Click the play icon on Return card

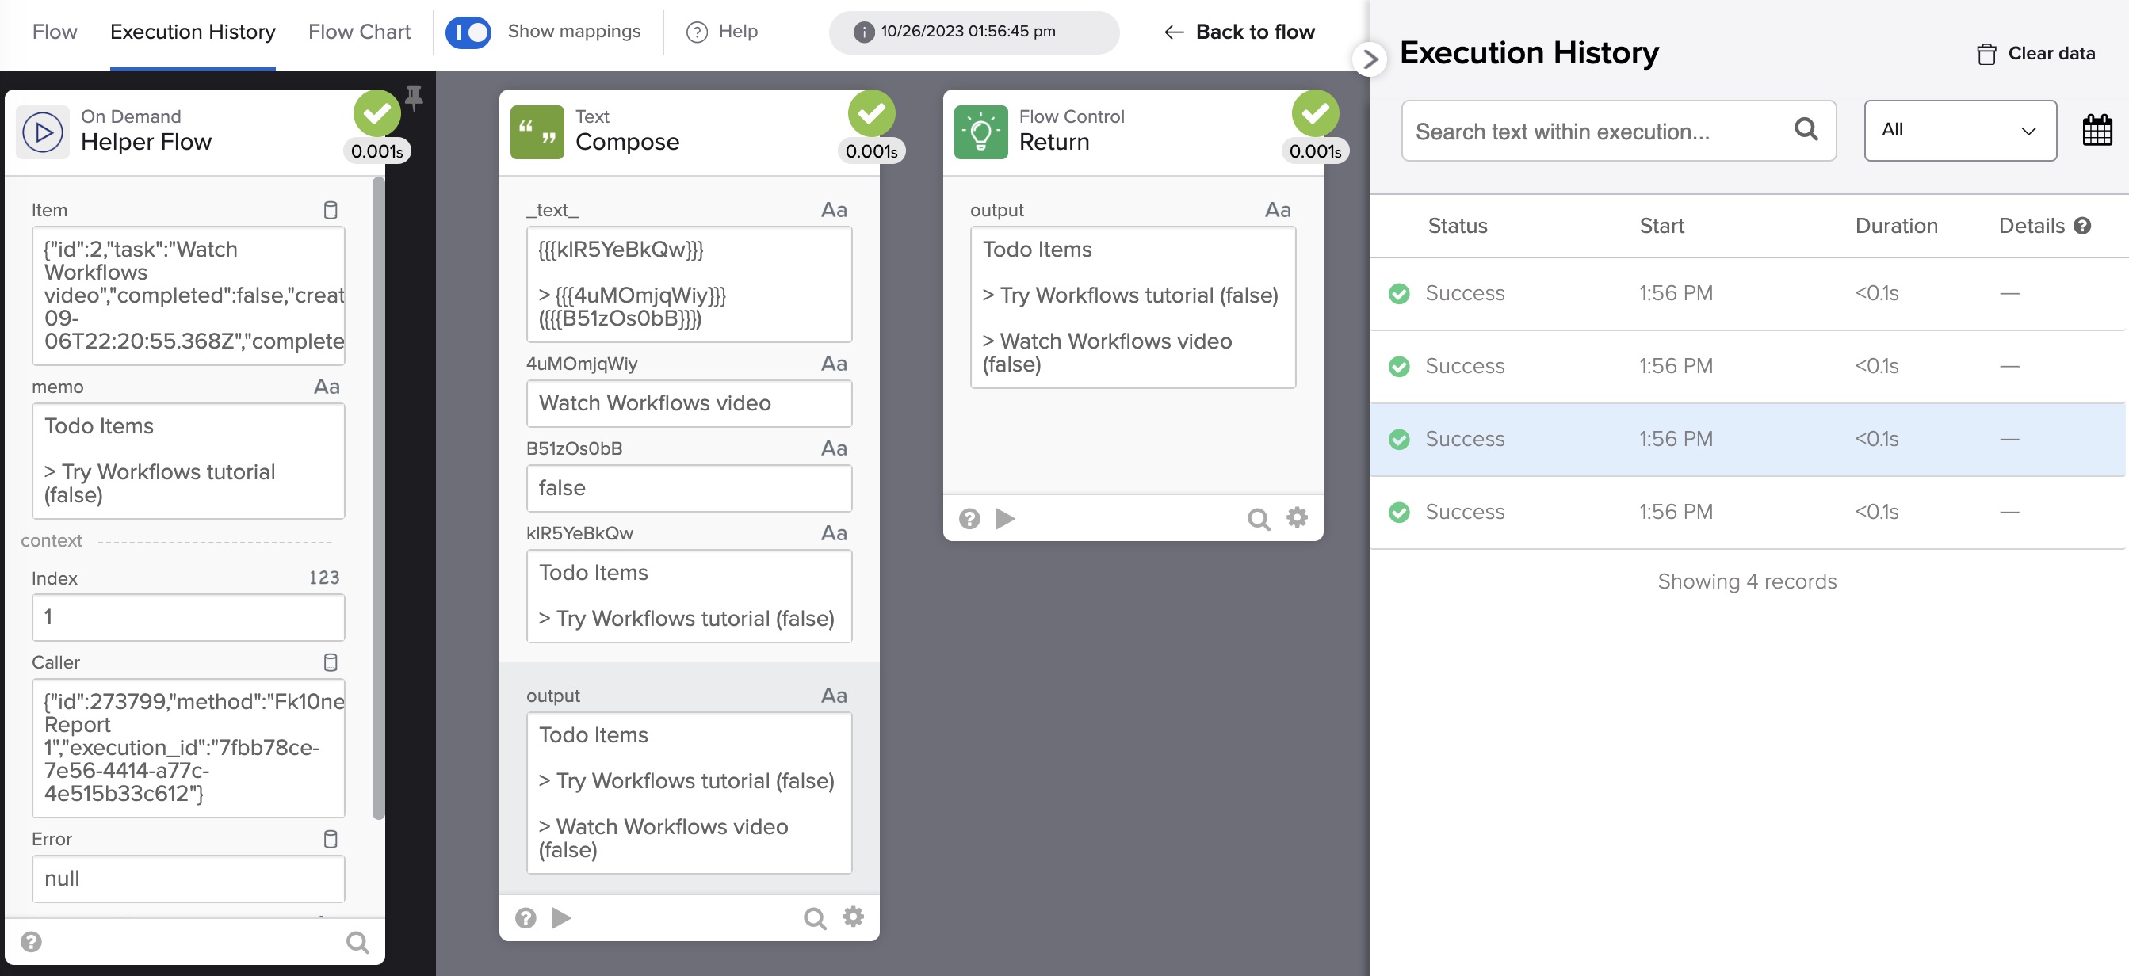click(1005, 519)
